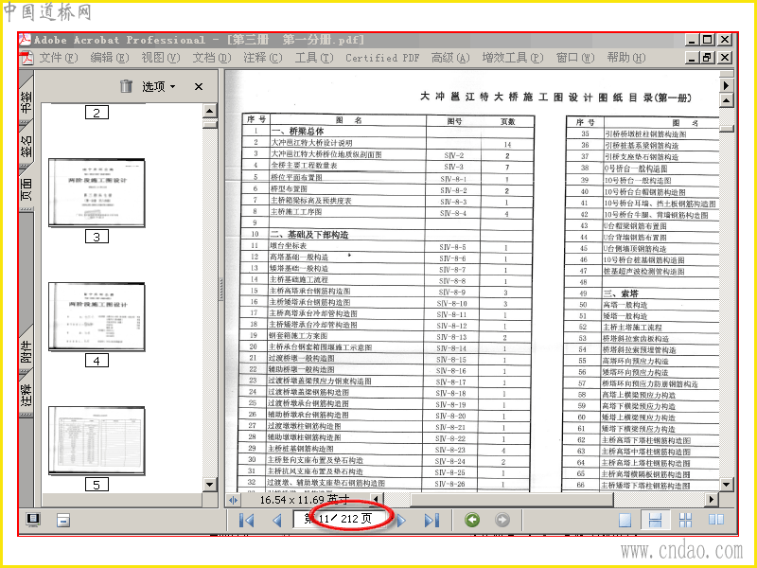Choose facing pages layout icon
Image resolution: width=757 pixels, height=568 pixels.
[x=716, y=520]
